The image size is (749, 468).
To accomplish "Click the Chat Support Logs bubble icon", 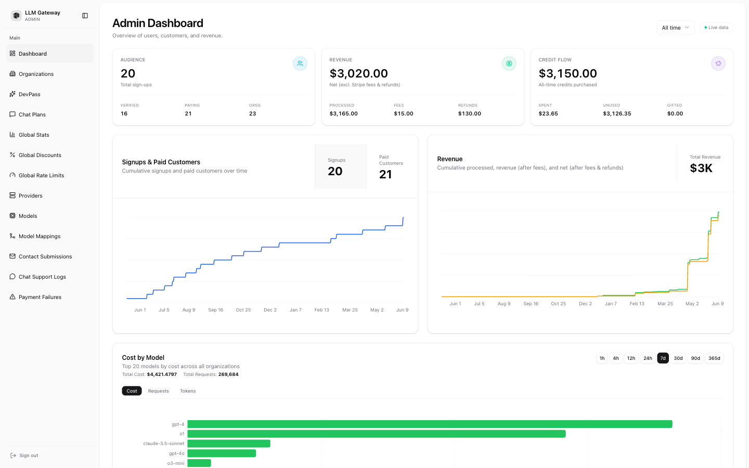I will click(x=12, y=277).
